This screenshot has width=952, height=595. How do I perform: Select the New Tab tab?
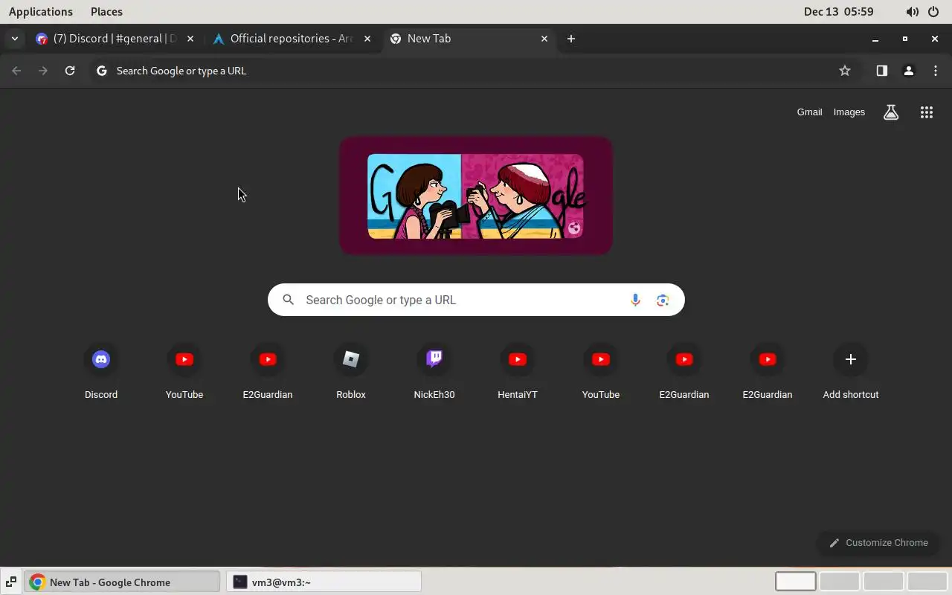pos(469,39)
